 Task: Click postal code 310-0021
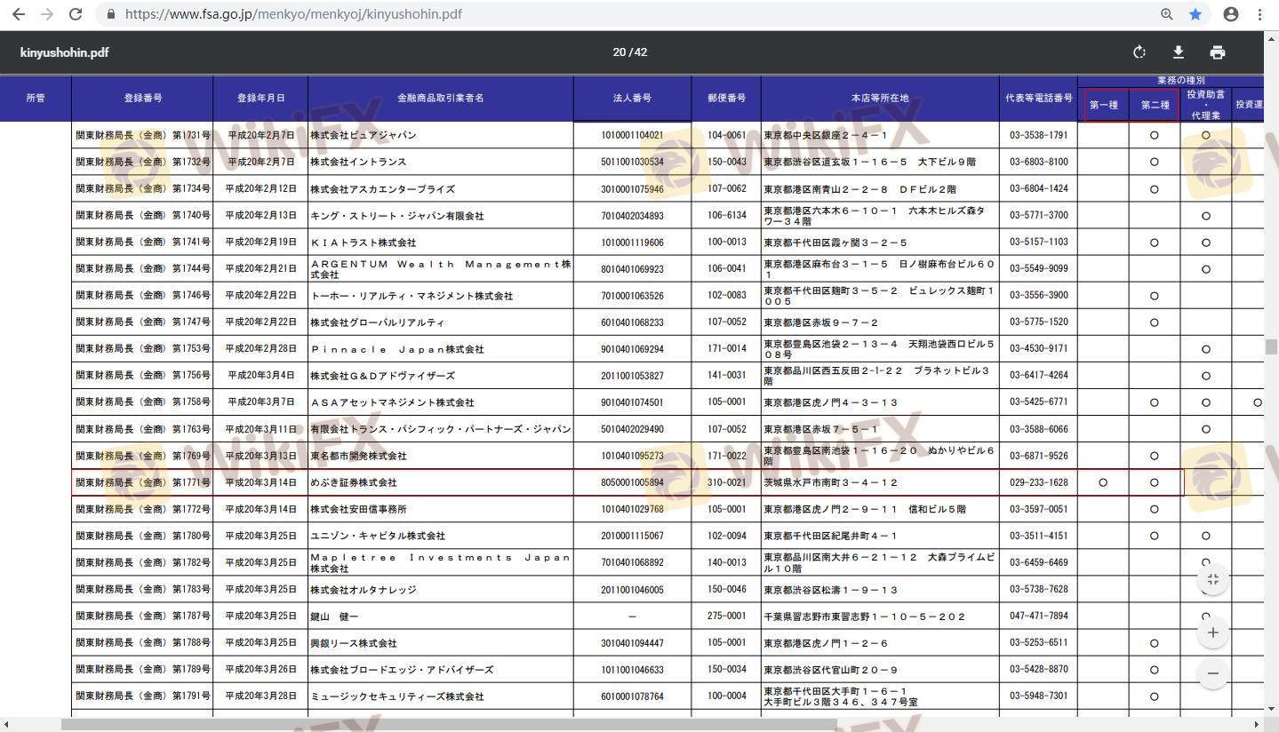pyautogui.click(x=726, y=482)
